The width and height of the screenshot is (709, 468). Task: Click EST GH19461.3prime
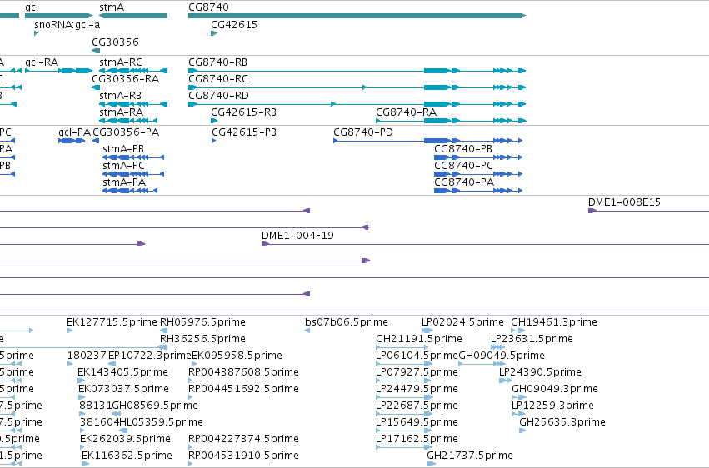(554, 322)
